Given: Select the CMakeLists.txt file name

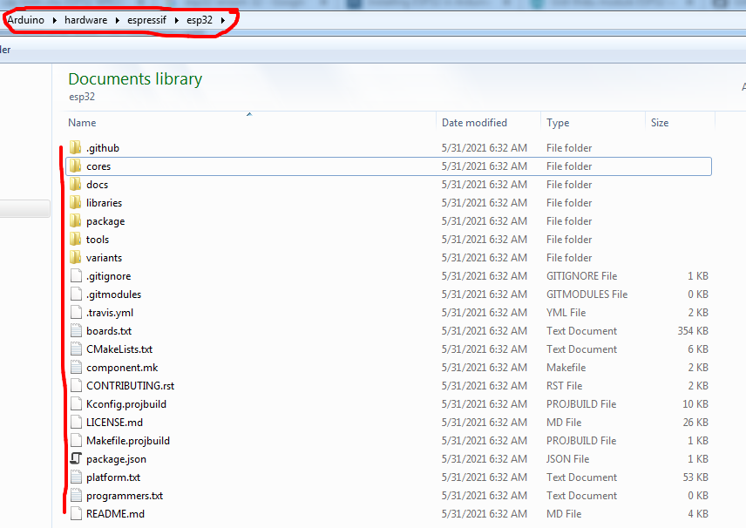Looking at the screenshot, I should click(x=119, y=349).
